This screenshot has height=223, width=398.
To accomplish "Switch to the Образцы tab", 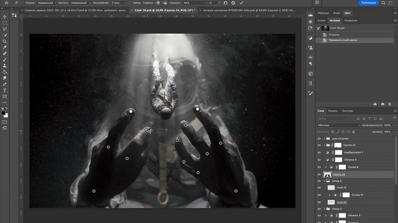I will (x=323, y=13).
